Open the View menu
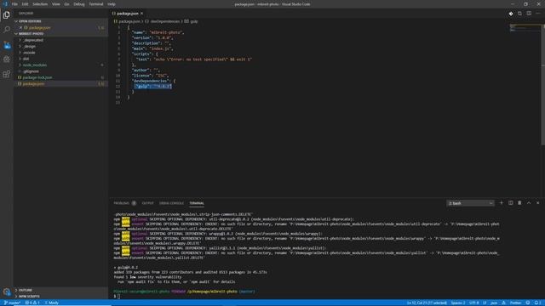The height and width of the screenshot is (306, 545). pyautogui.click(x=56, y=4)
